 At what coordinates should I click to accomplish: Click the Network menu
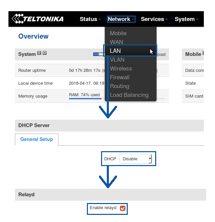(x=121, y=19)
